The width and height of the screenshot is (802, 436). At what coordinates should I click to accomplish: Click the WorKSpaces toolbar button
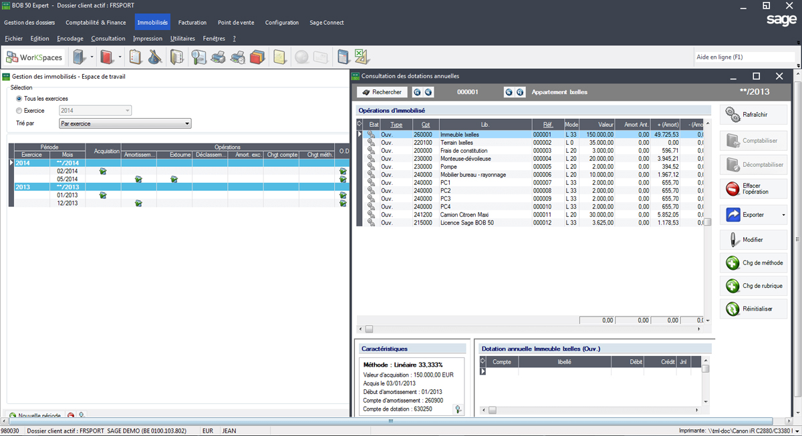tap(34, 57)
